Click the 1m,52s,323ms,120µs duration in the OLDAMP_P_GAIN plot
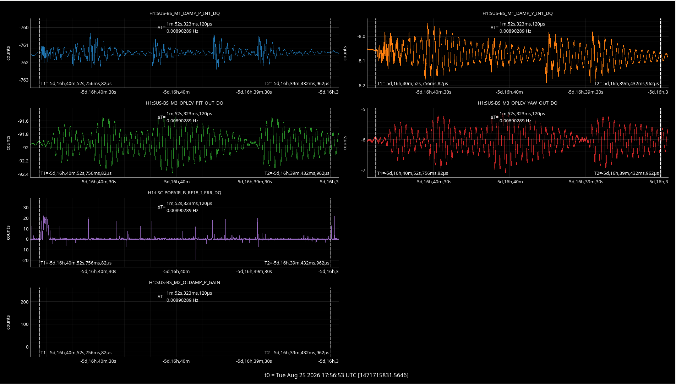676x384 pixels. (189, 293)
